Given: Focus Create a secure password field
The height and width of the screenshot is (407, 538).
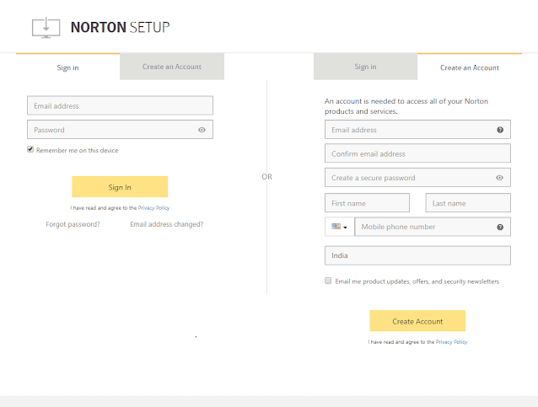Looking at the screenshot, I should (417, 178).
